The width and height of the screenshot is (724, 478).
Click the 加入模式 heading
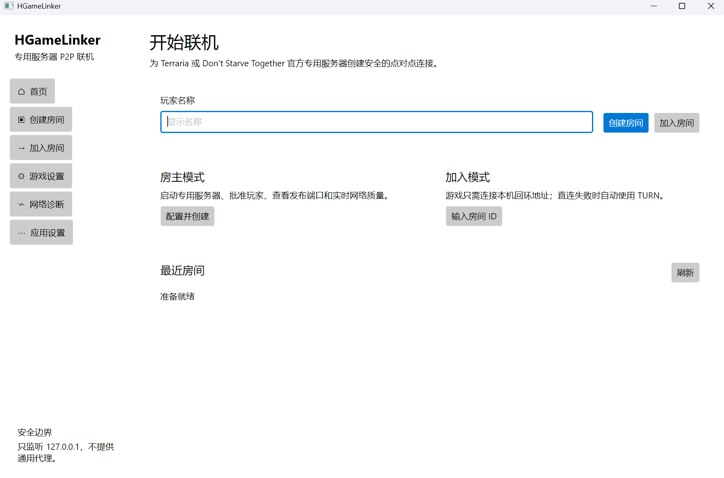pyautogui.click(x=468, y=177)
